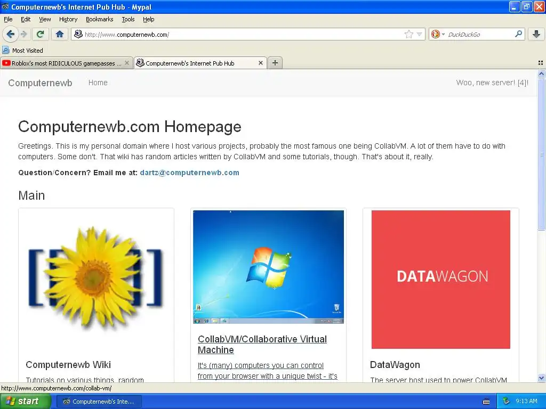Open the Most Visited bookmarks folder
Screen dimensions: 546x409
[22, 51]
